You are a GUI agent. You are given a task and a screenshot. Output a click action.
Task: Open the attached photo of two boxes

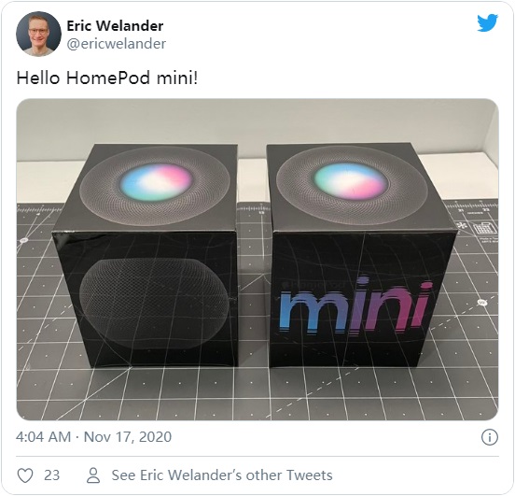pyautogui.click(x=257, y=259)
